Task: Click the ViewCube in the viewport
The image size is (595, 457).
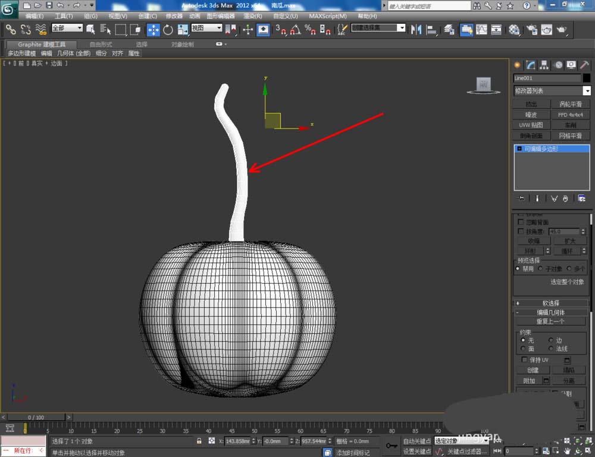Action: pyautogui.click(x=483, y=85)
